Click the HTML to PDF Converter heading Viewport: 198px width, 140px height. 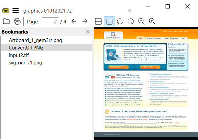pyautogui.click(x=128, y=75)
